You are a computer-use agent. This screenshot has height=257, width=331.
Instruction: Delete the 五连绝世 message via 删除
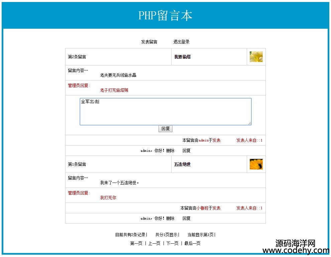170,219
